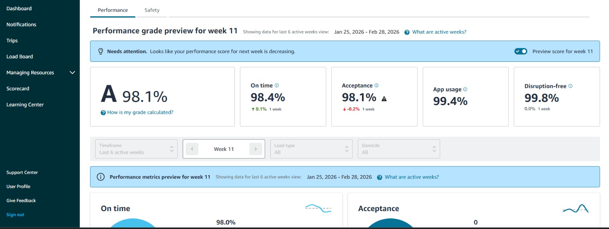Open Load Board from the sidebar
Viewport: 609px width, 229px height.
[20, 56]
